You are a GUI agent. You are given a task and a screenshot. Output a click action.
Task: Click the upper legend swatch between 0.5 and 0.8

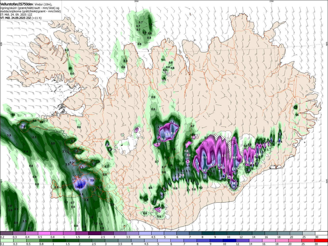[x=44, y=233]
